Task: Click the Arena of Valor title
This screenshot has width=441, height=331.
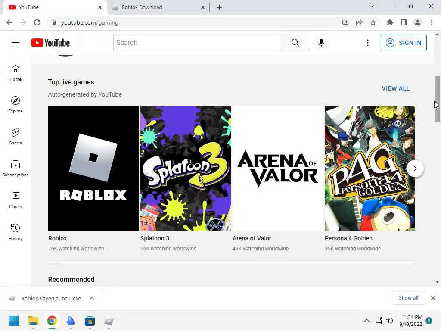Action: click(x=252, y=238)
